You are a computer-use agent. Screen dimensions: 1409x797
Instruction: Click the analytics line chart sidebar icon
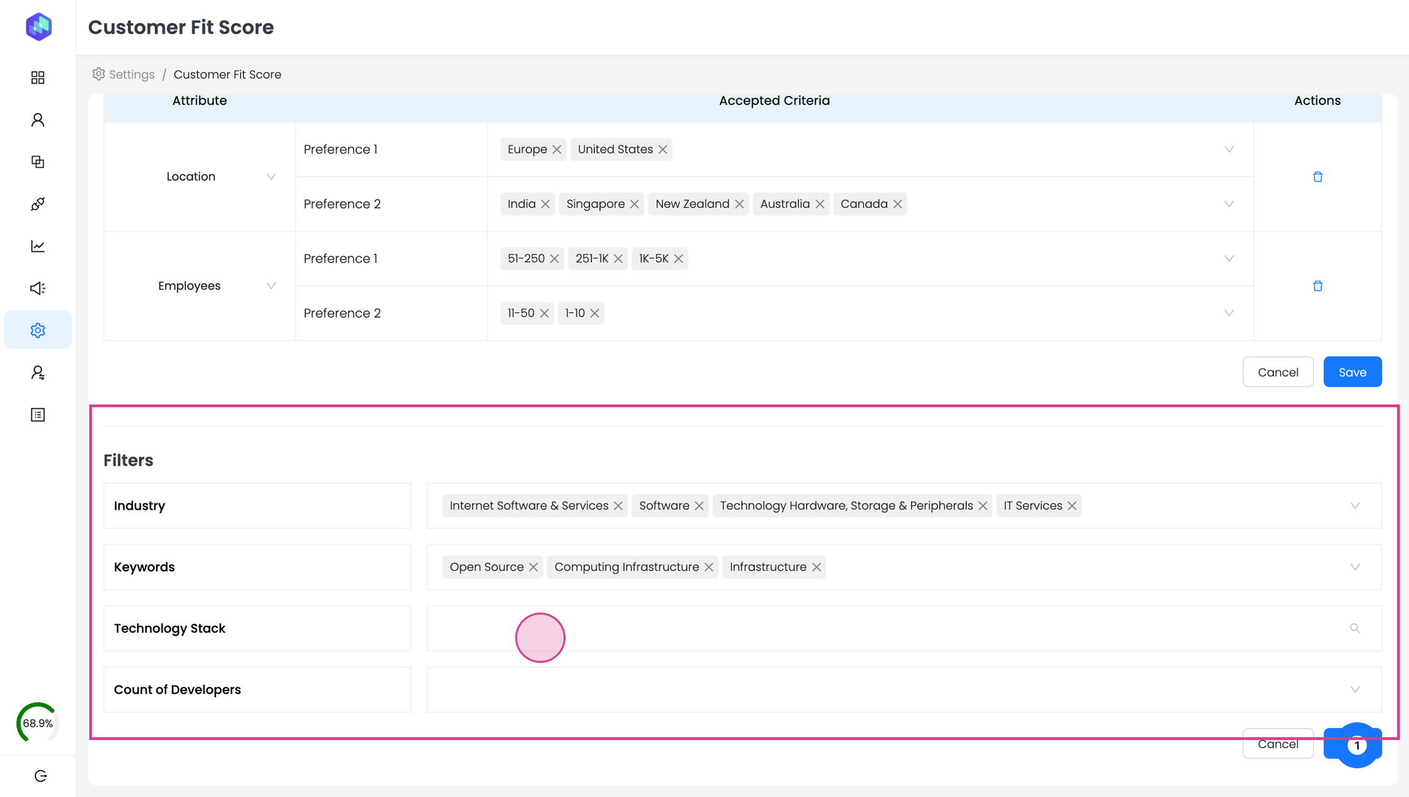38,246
